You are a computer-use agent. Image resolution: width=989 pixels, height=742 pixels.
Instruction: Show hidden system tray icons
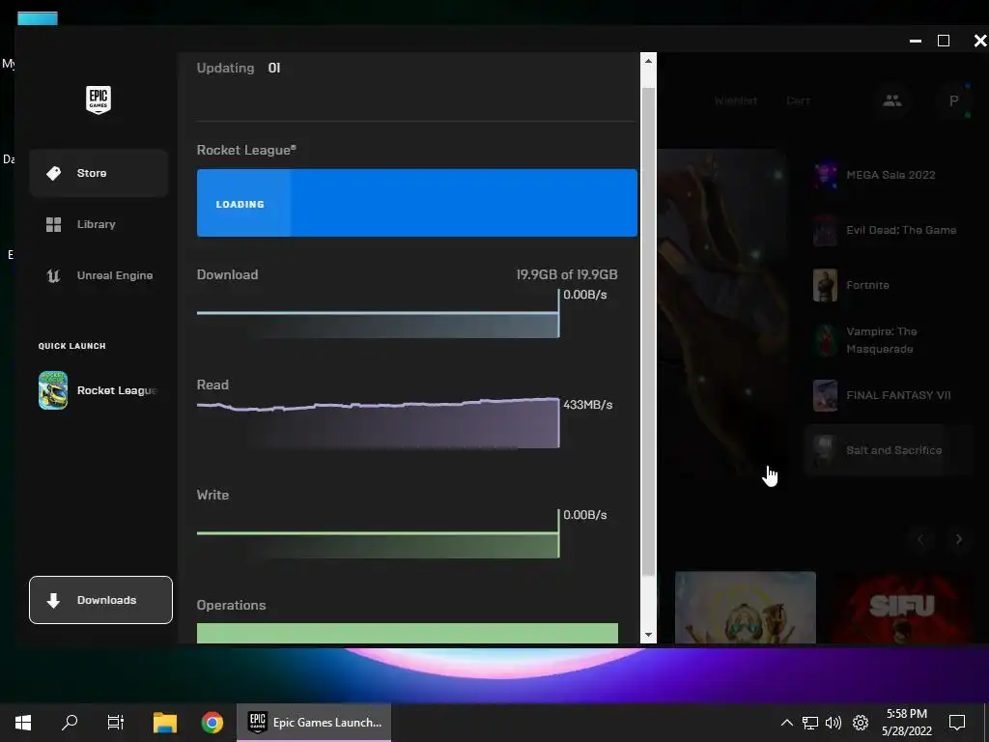(x=786, y=723)
